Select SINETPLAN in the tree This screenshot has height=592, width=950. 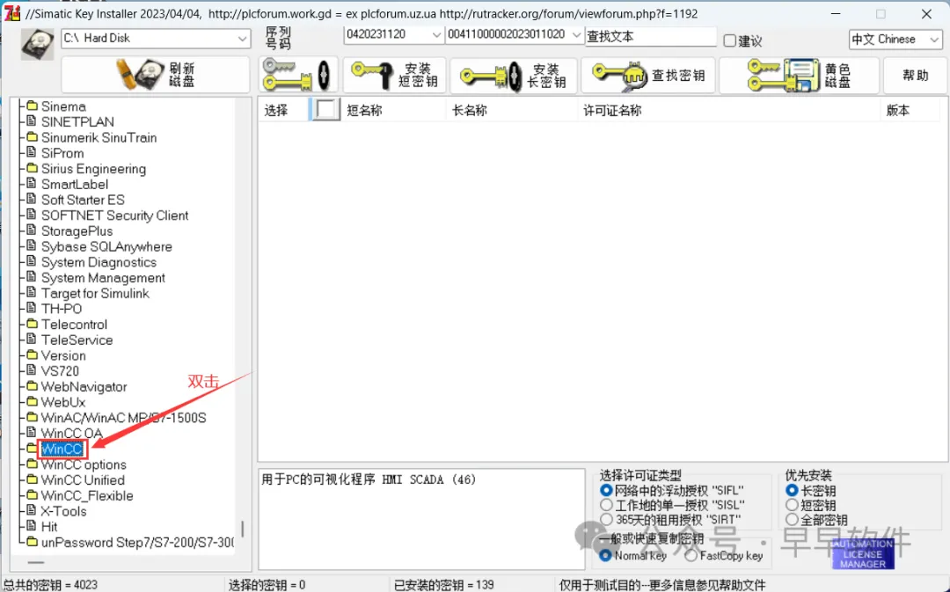tap(77, 121)
